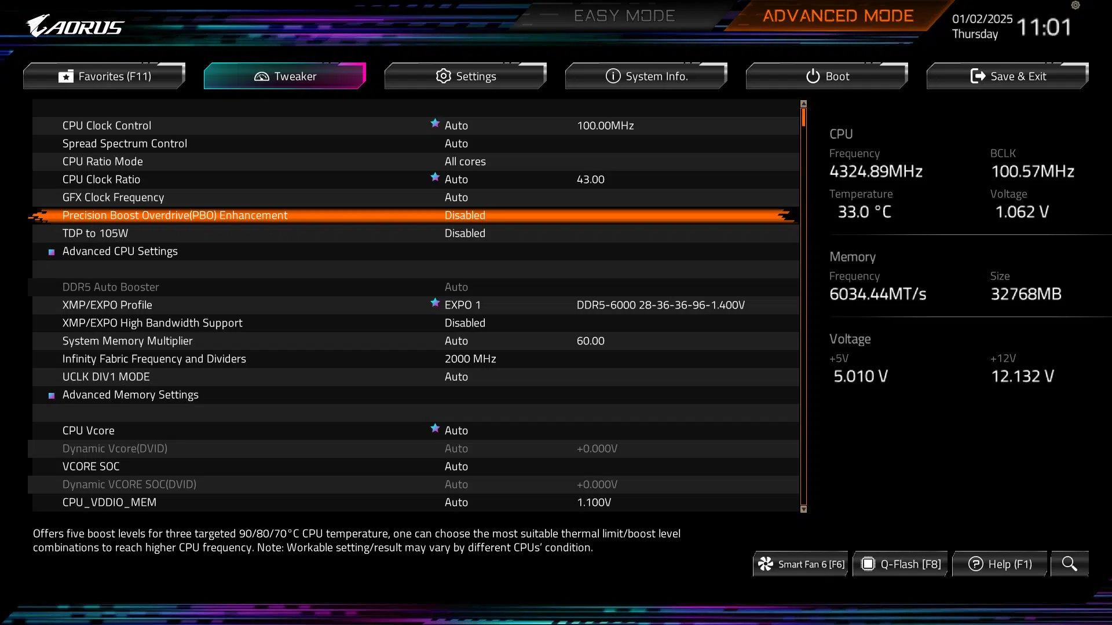The height and width of the screenshot is (625, 1112).
Task: Change Precision Boost Overdrive Enhancement Disabled value
Action: (465, 215)
